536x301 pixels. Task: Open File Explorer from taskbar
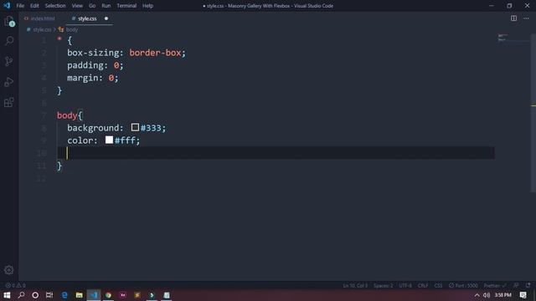(79, 295)
